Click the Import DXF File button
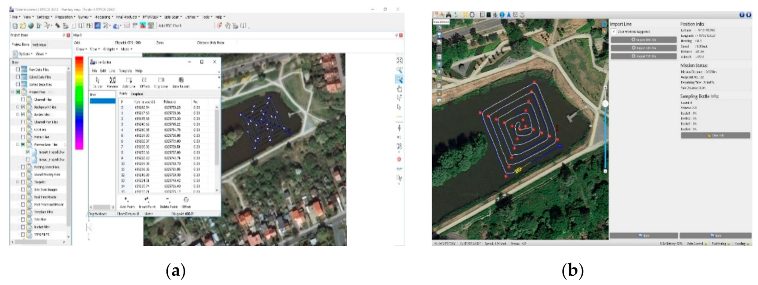Image resolution: width=758 pixels, height=285 pixels. (x=643, y=40)
